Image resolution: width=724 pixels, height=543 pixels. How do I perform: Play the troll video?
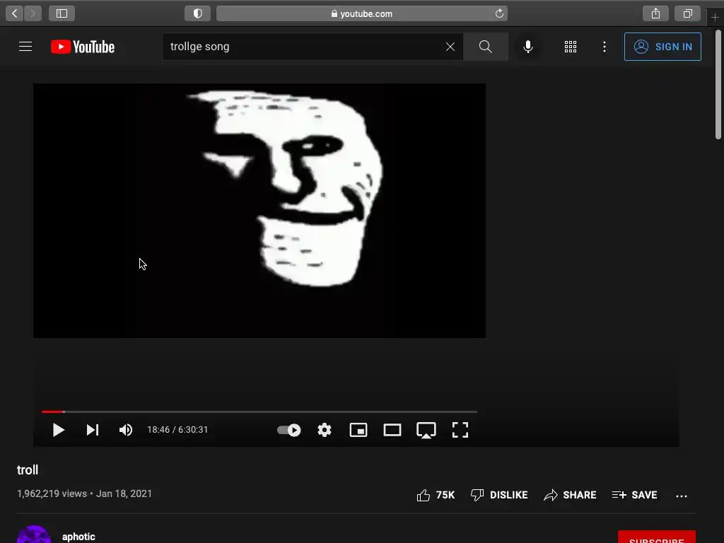58,430
